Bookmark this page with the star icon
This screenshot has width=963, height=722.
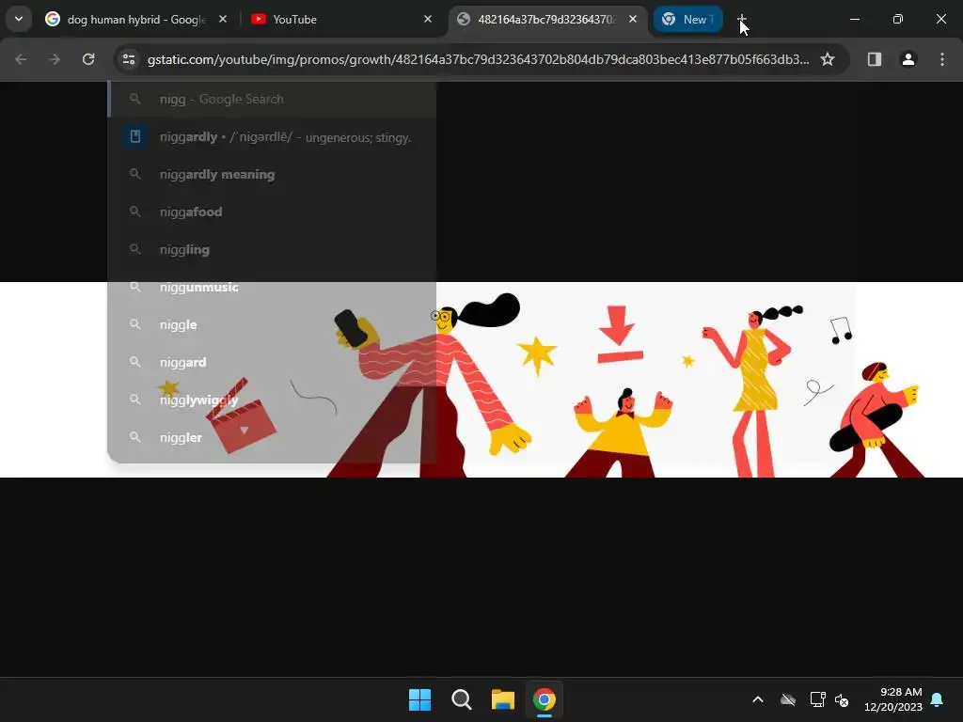tap(828, 59)
